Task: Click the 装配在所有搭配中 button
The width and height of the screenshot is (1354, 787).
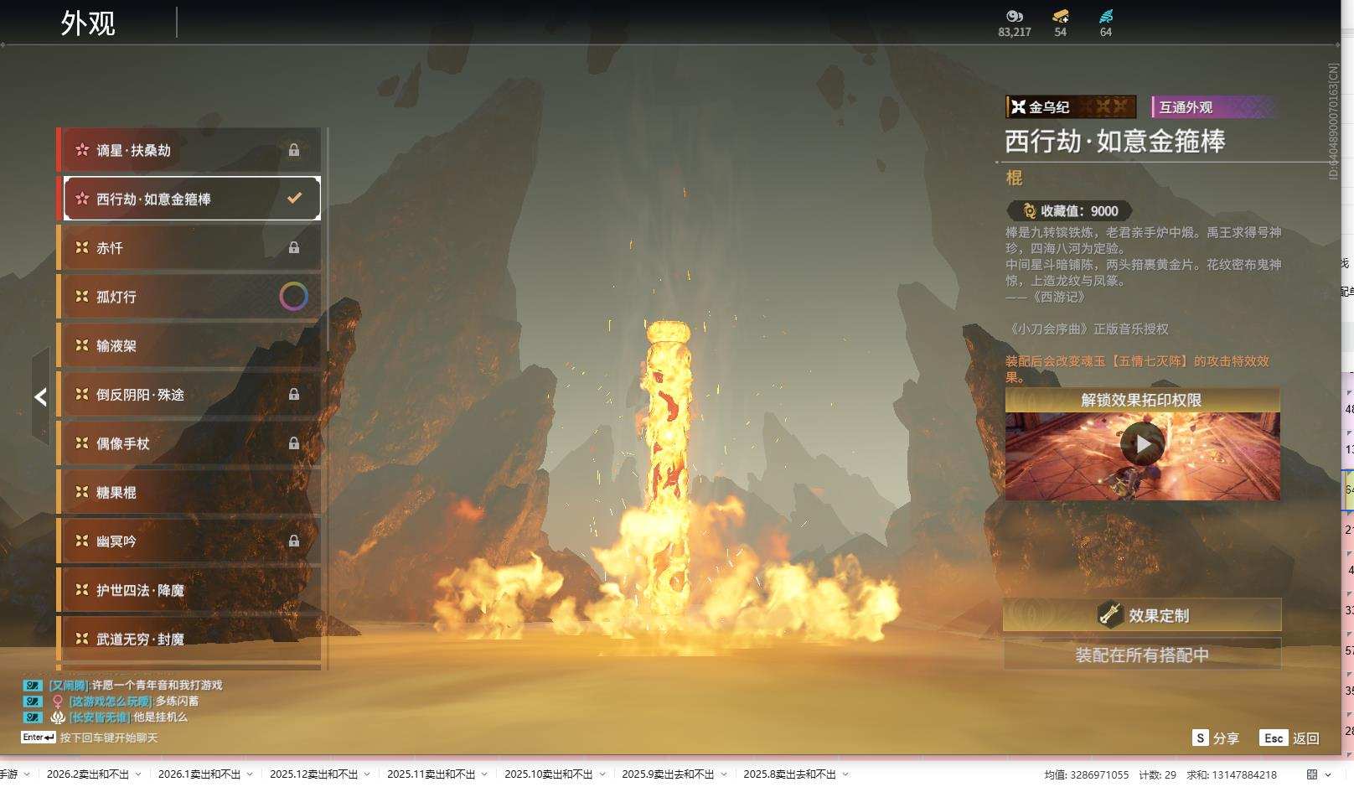Action: [1142, 655]
